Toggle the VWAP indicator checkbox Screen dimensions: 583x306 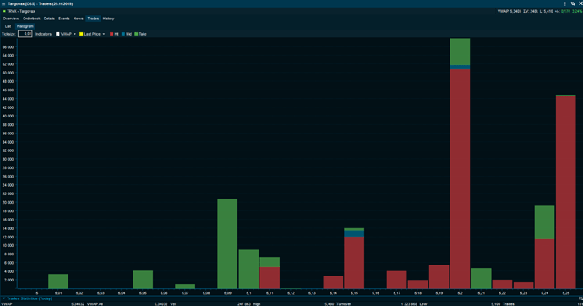click(57, 34)
